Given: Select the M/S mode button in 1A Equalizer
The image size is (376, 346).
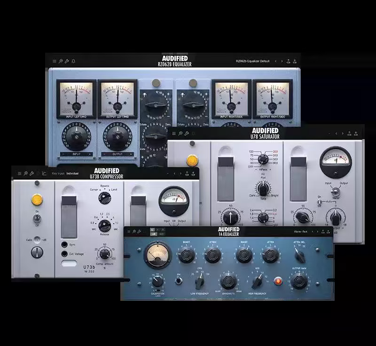Looking at the screenshot, I should 161,234.
